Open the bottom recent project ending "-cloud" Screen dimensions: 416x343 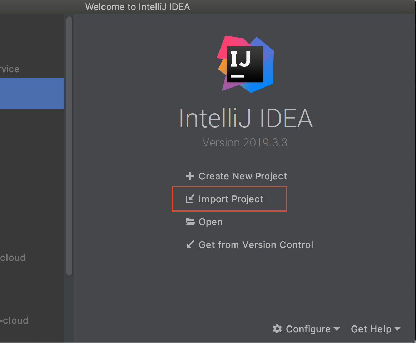(x=14, y=320)
